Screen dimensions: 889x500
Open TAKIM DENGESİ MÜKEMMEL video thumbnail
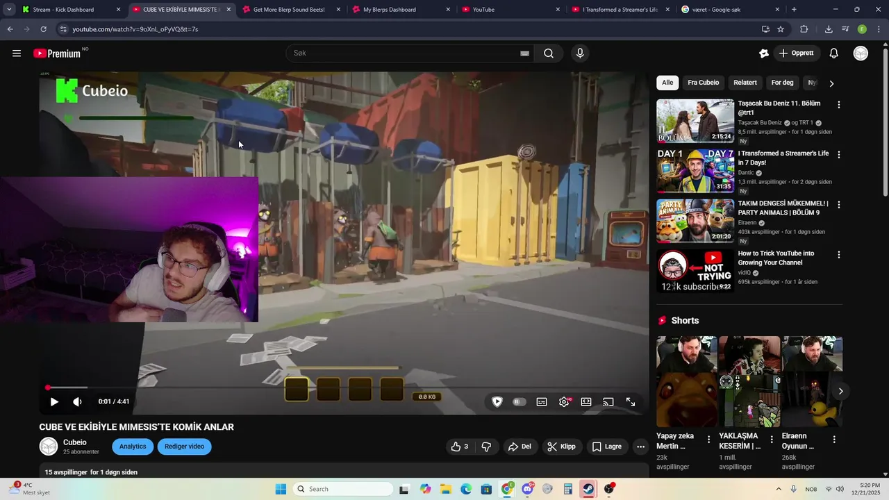695,221
